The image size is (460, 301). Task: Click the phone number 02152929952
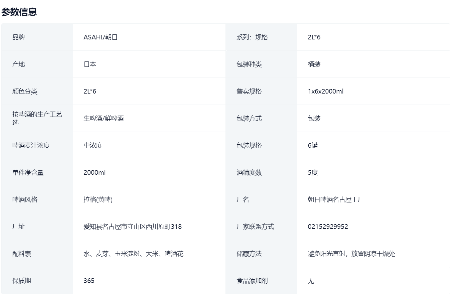(x=328, y=227)
